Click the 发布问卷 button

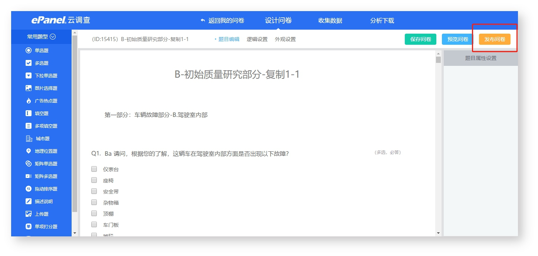(x=495, y=39)
